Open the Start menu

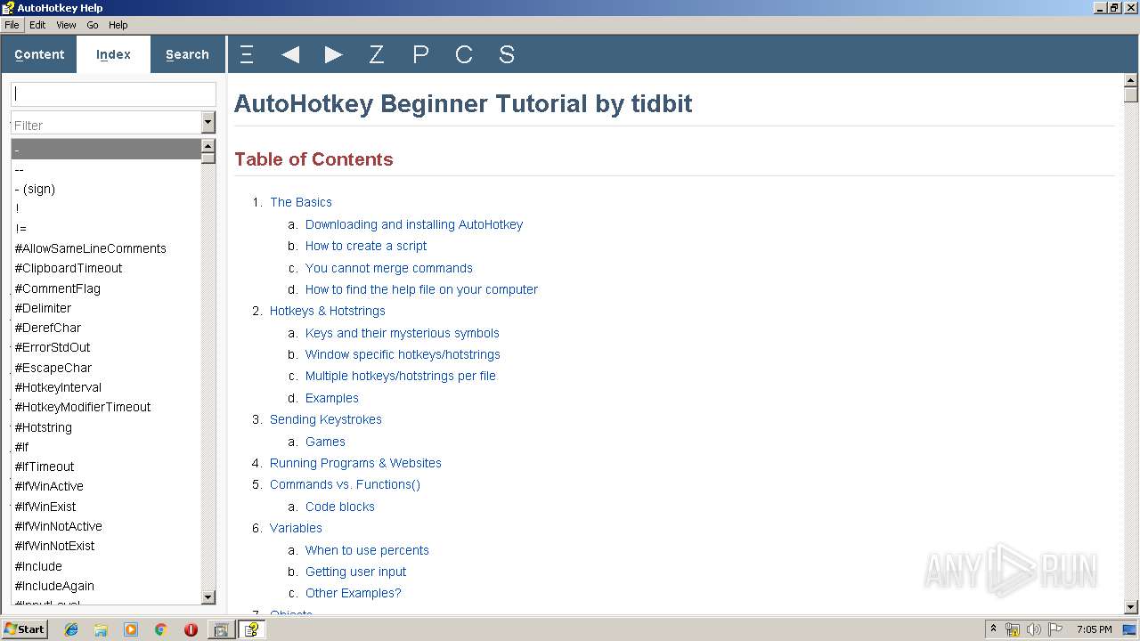pos(24,629)
